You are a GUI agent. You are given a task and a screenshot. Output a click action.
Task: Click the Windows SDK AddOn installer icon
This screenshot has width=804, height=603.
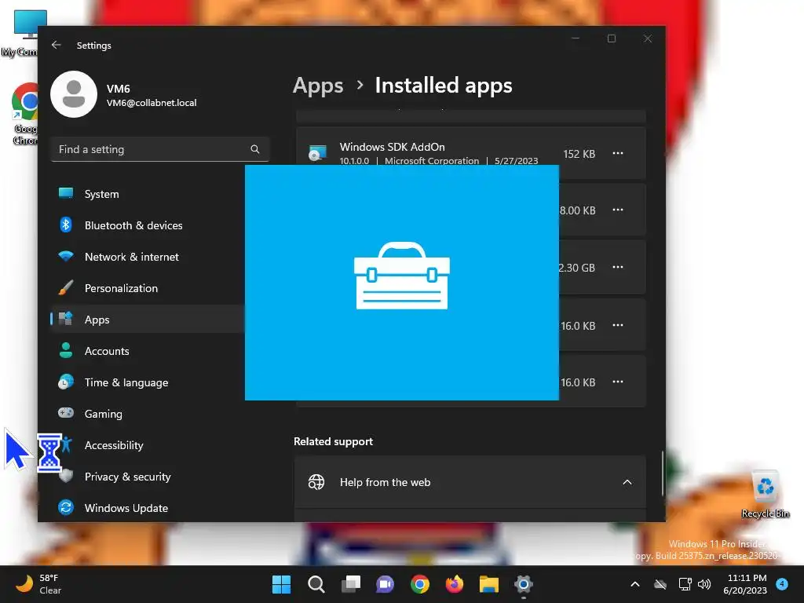coord(318,153)
